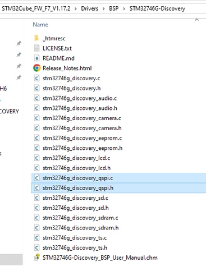Click STM32746G-Discovery in the address bar

point(157,8)
